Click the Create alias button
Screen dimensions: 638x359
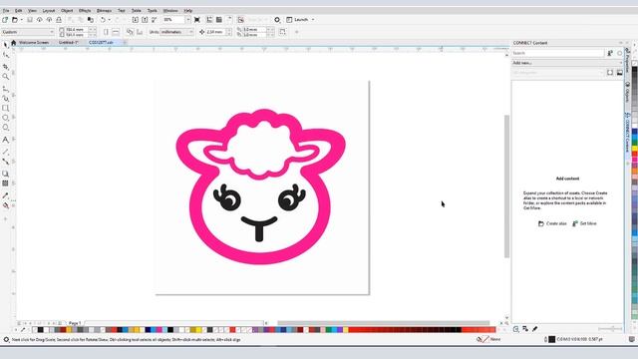coord(552,223)
